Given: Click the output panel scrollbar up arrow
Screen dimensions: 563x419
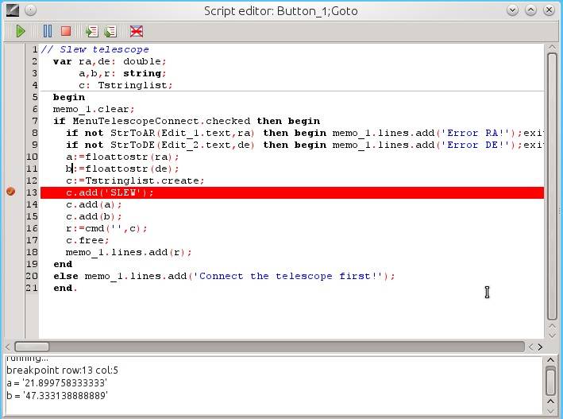Looking at the screenshot, I should (x=550, y=360).
